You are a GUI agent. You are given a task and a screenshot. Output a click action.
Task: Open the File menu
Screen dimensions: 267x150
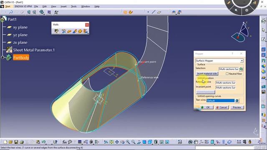(x=36, y=6)
